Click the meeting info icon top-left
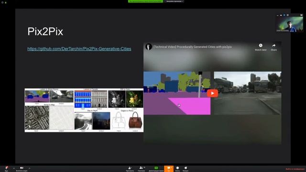This screenshot has width=306, height=172. point(2,2)
